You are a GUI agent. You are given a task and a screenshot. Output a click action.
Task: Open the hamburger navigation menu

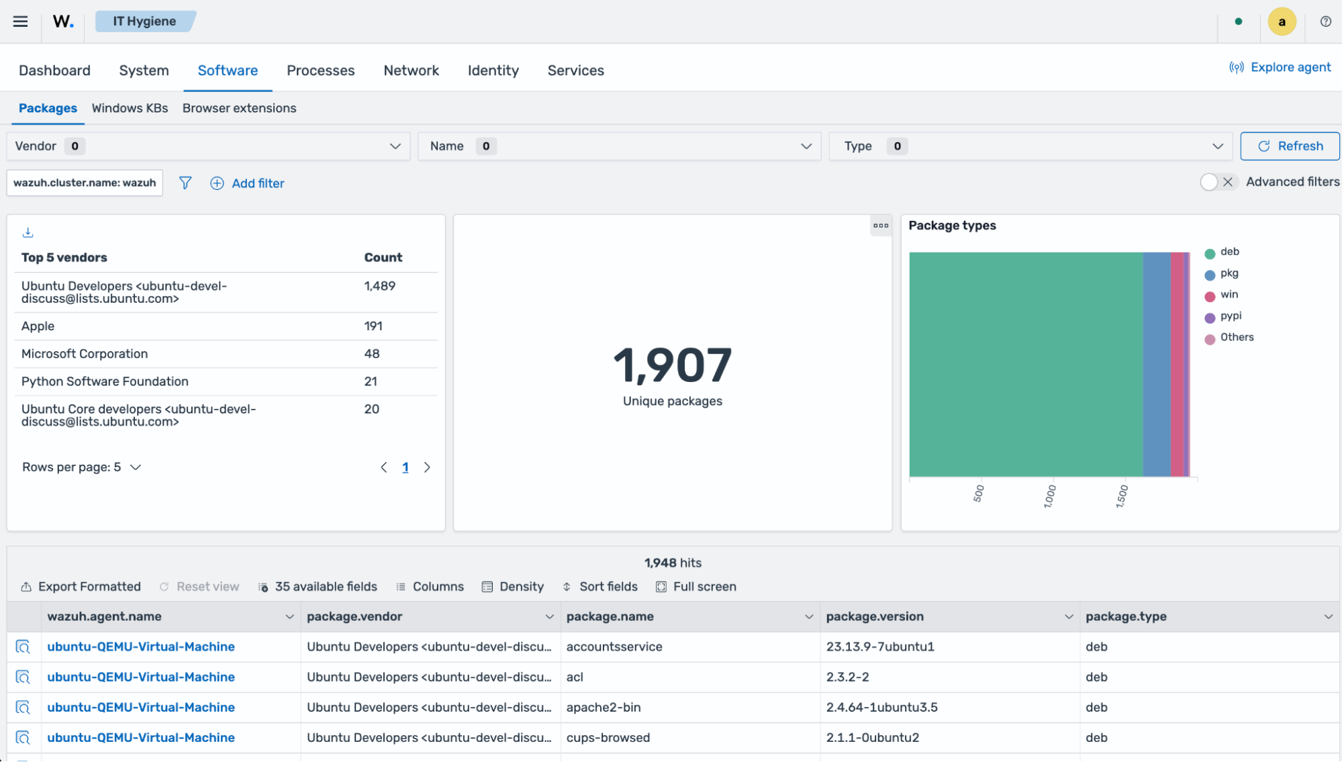tap(21, 21)
